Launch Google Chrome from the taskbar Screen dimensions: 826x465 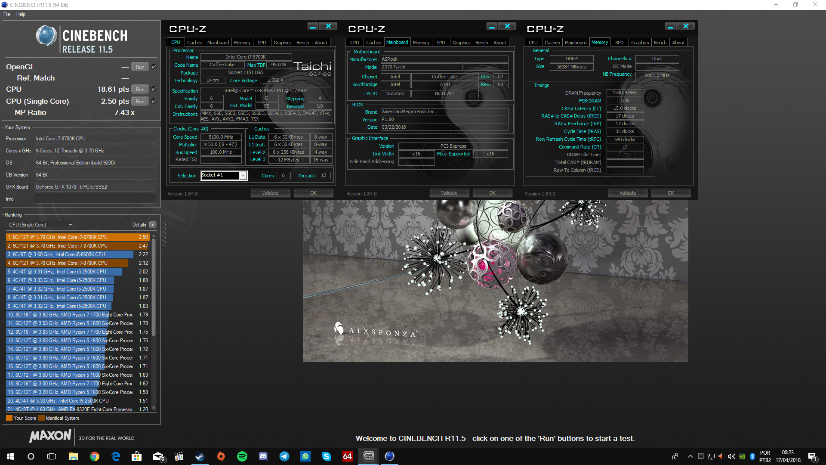[x=95, y=456]
